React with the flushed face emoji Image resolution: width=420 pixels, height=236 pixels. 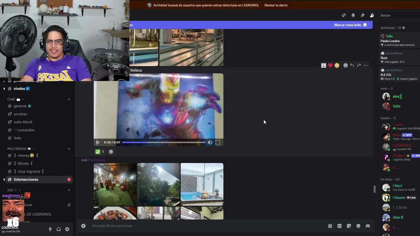click(337, 65)
